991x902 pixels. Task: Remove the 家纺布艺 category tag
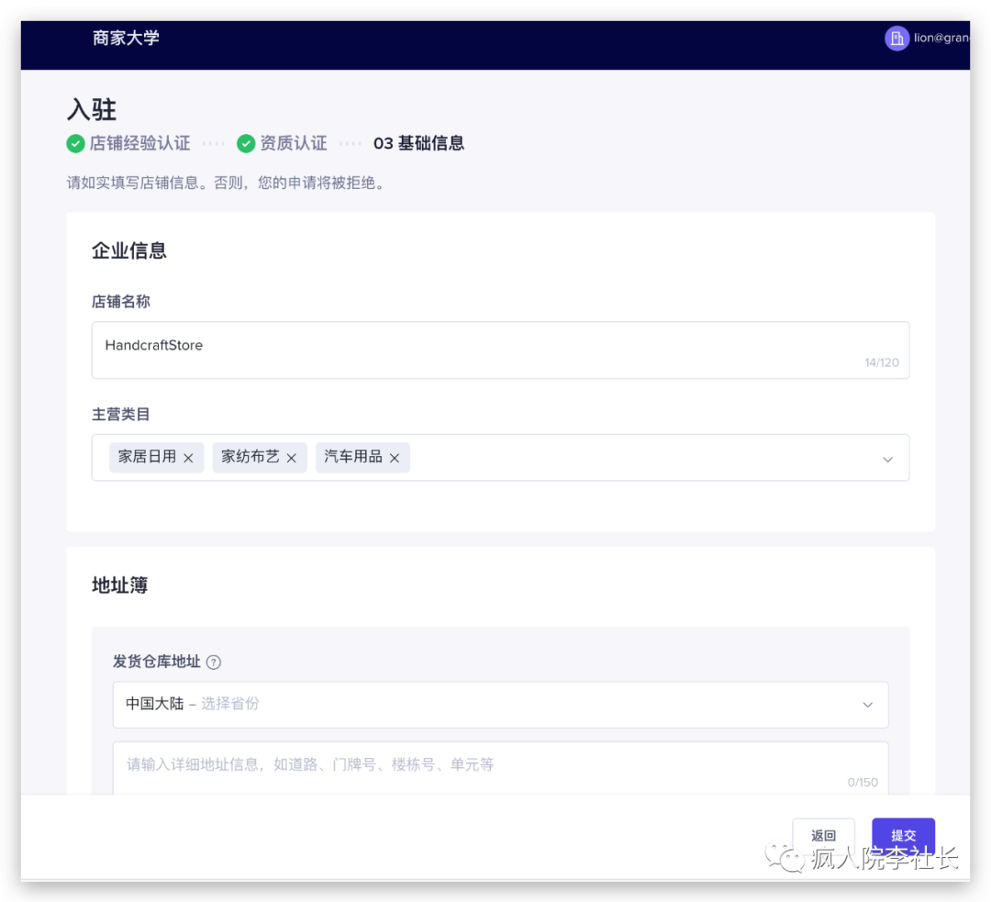[x=291, y=457]
